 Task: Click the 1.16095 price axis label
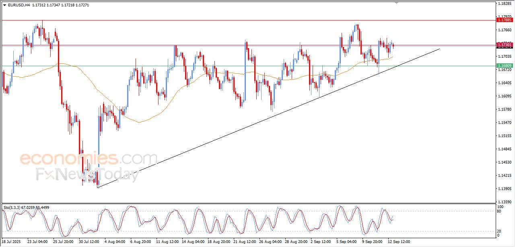pos(505,96)
